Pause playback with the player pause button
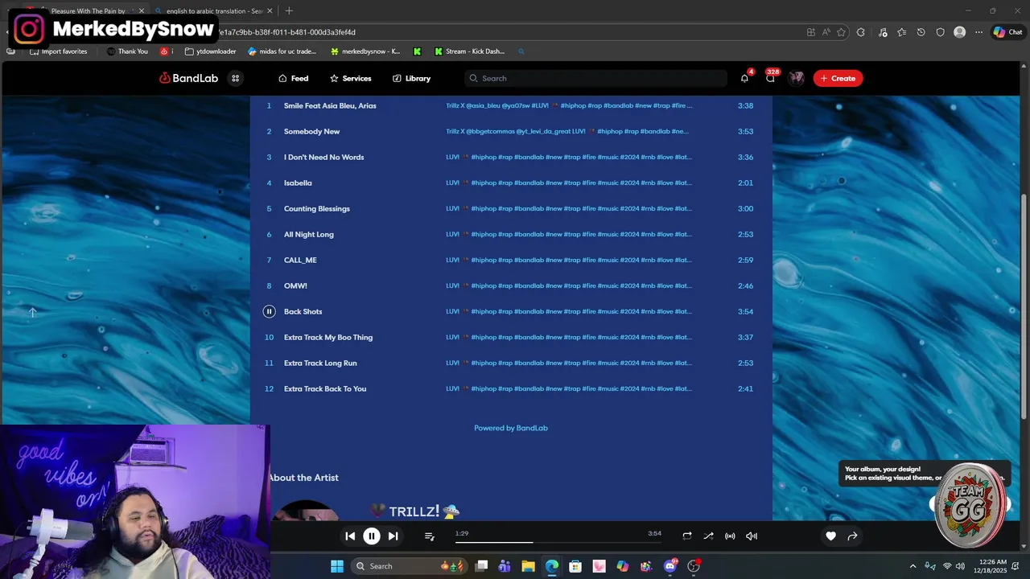The height and width of the screenshot is (579, 1030). (x=372, y=536)
